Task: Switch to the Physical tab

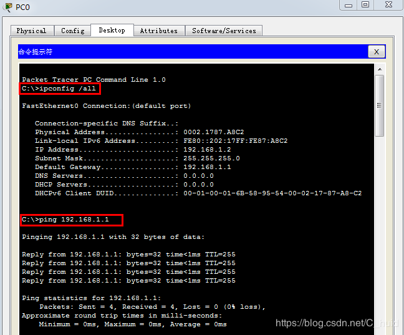Action: [32, 31]
